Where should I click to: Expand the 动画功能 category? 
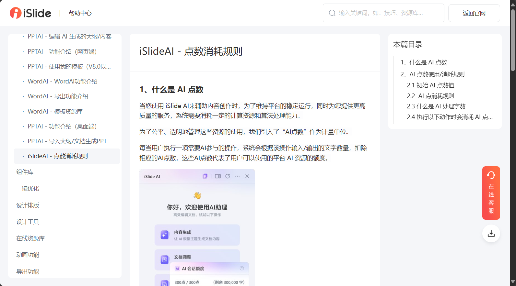[x=28, y=255]
